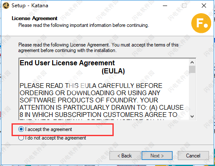Image resolution: width=215 pixels, height=166 pixels.
Task: Click the "(EULA)" centered heading line
Action: coord(113,71)
